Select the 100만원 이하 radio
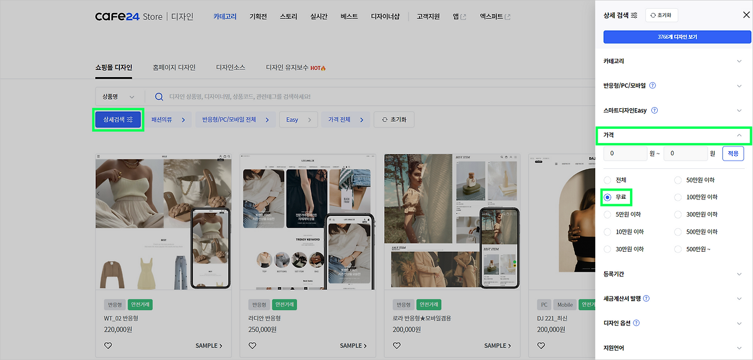Image resolution: width=753 pixels, height=360 pixels. (x=678, y=197)
